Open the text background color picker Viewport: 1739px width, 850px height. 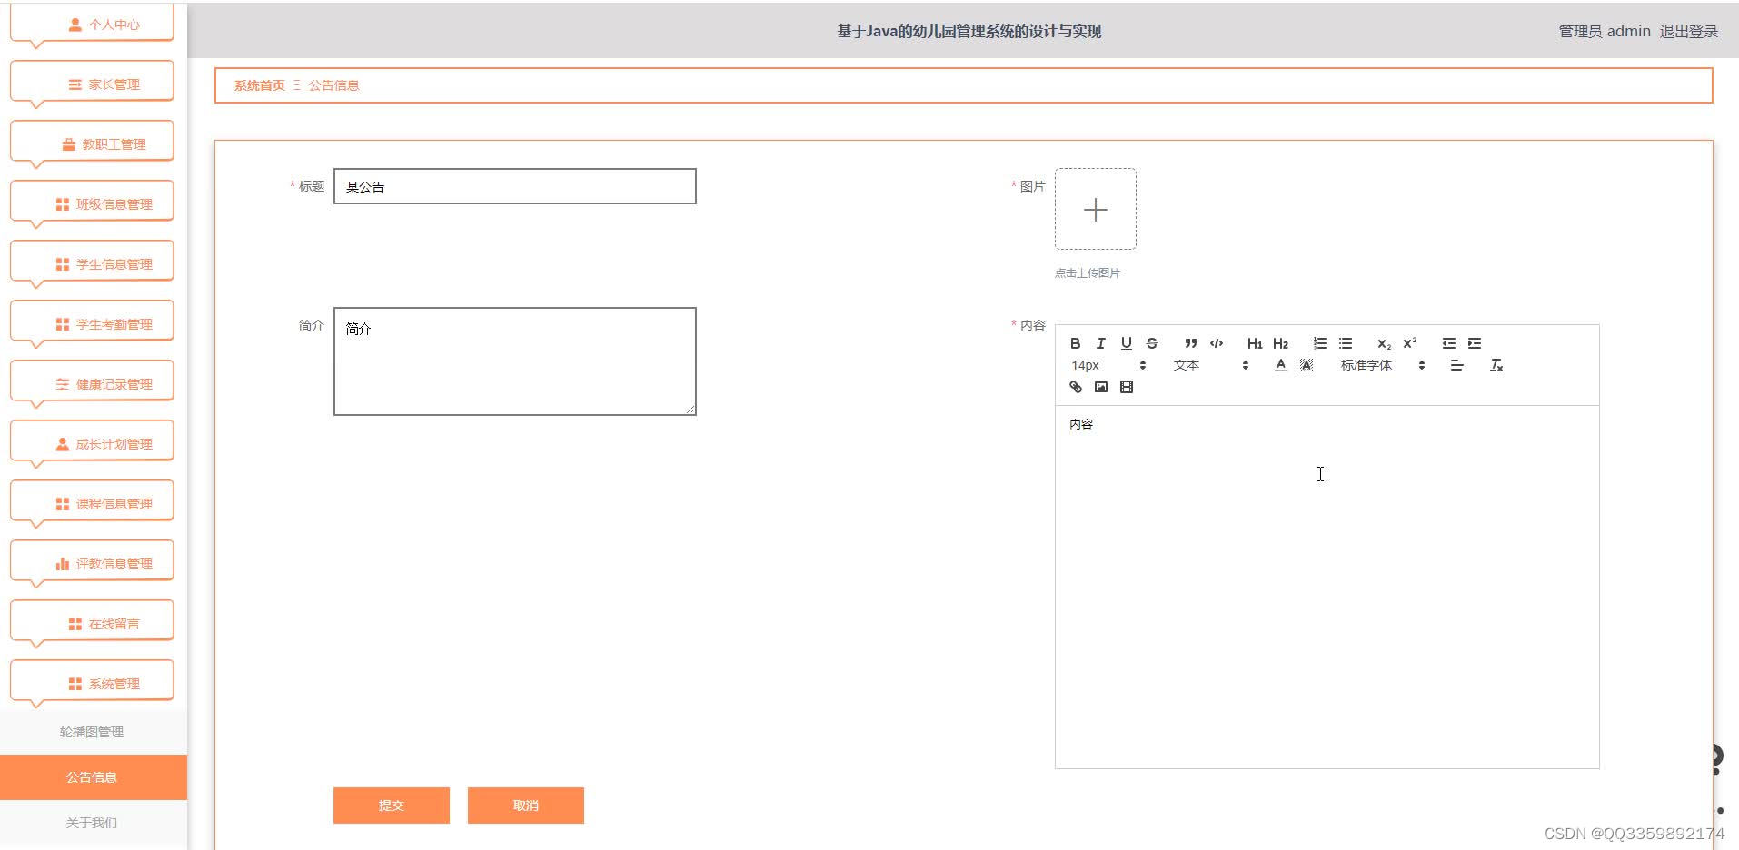[x=1307, y=365]
